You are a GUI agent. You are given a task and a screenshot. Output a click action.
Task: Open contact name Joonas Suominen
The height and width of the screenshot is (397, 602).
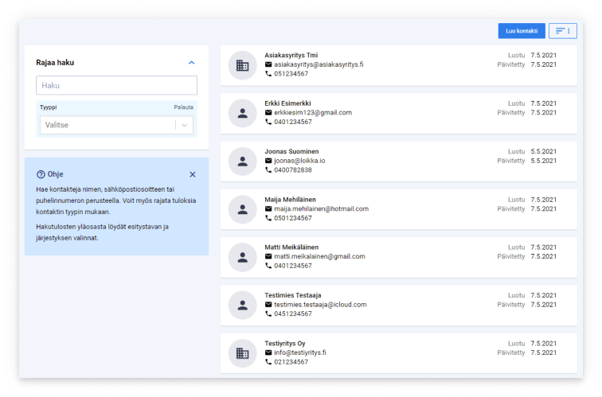291,151
